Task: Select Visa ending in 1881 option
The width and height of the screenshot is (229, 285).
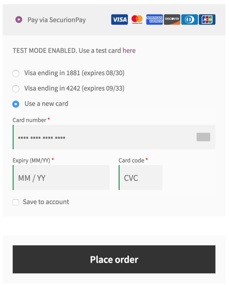Action: coord(16,73)
